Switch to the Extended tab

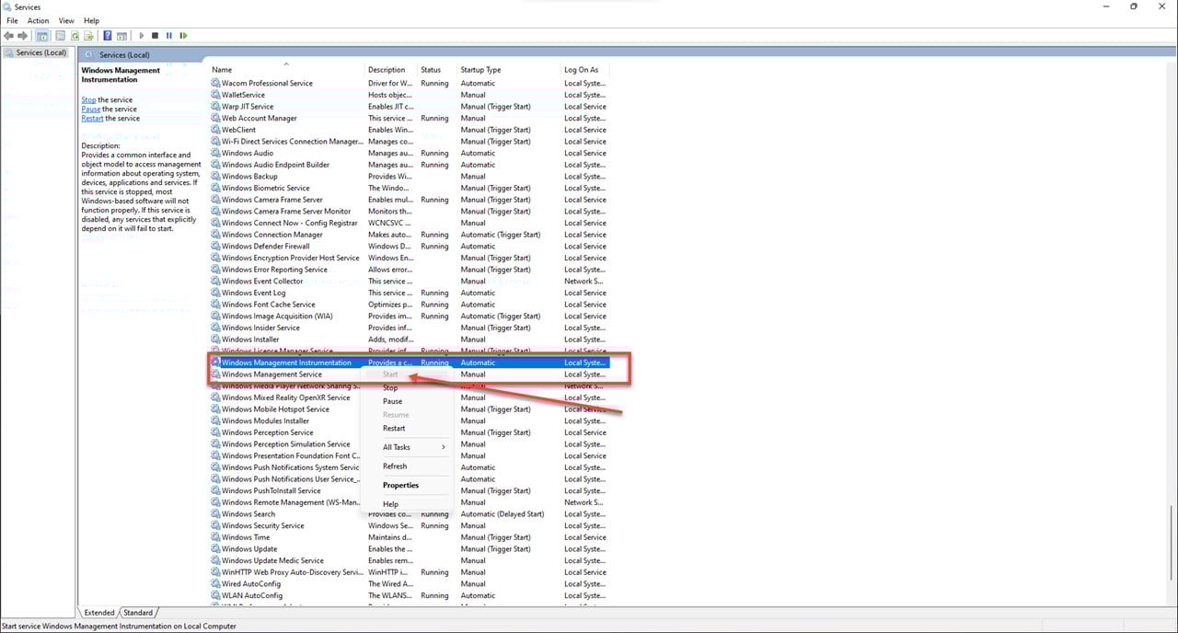(99, 613)
